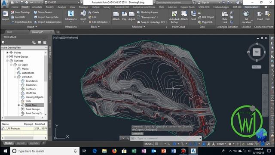Open the Home ribbon tab
Screen dimensions: 275x155
click(x=15, y=7)
